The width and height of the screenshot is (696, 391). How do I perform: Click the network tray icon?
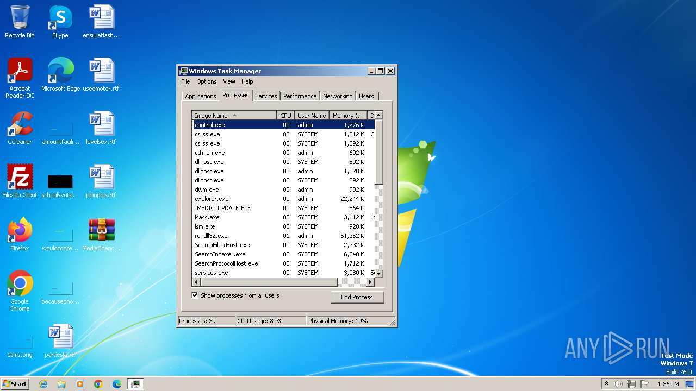tap(631, 384)
